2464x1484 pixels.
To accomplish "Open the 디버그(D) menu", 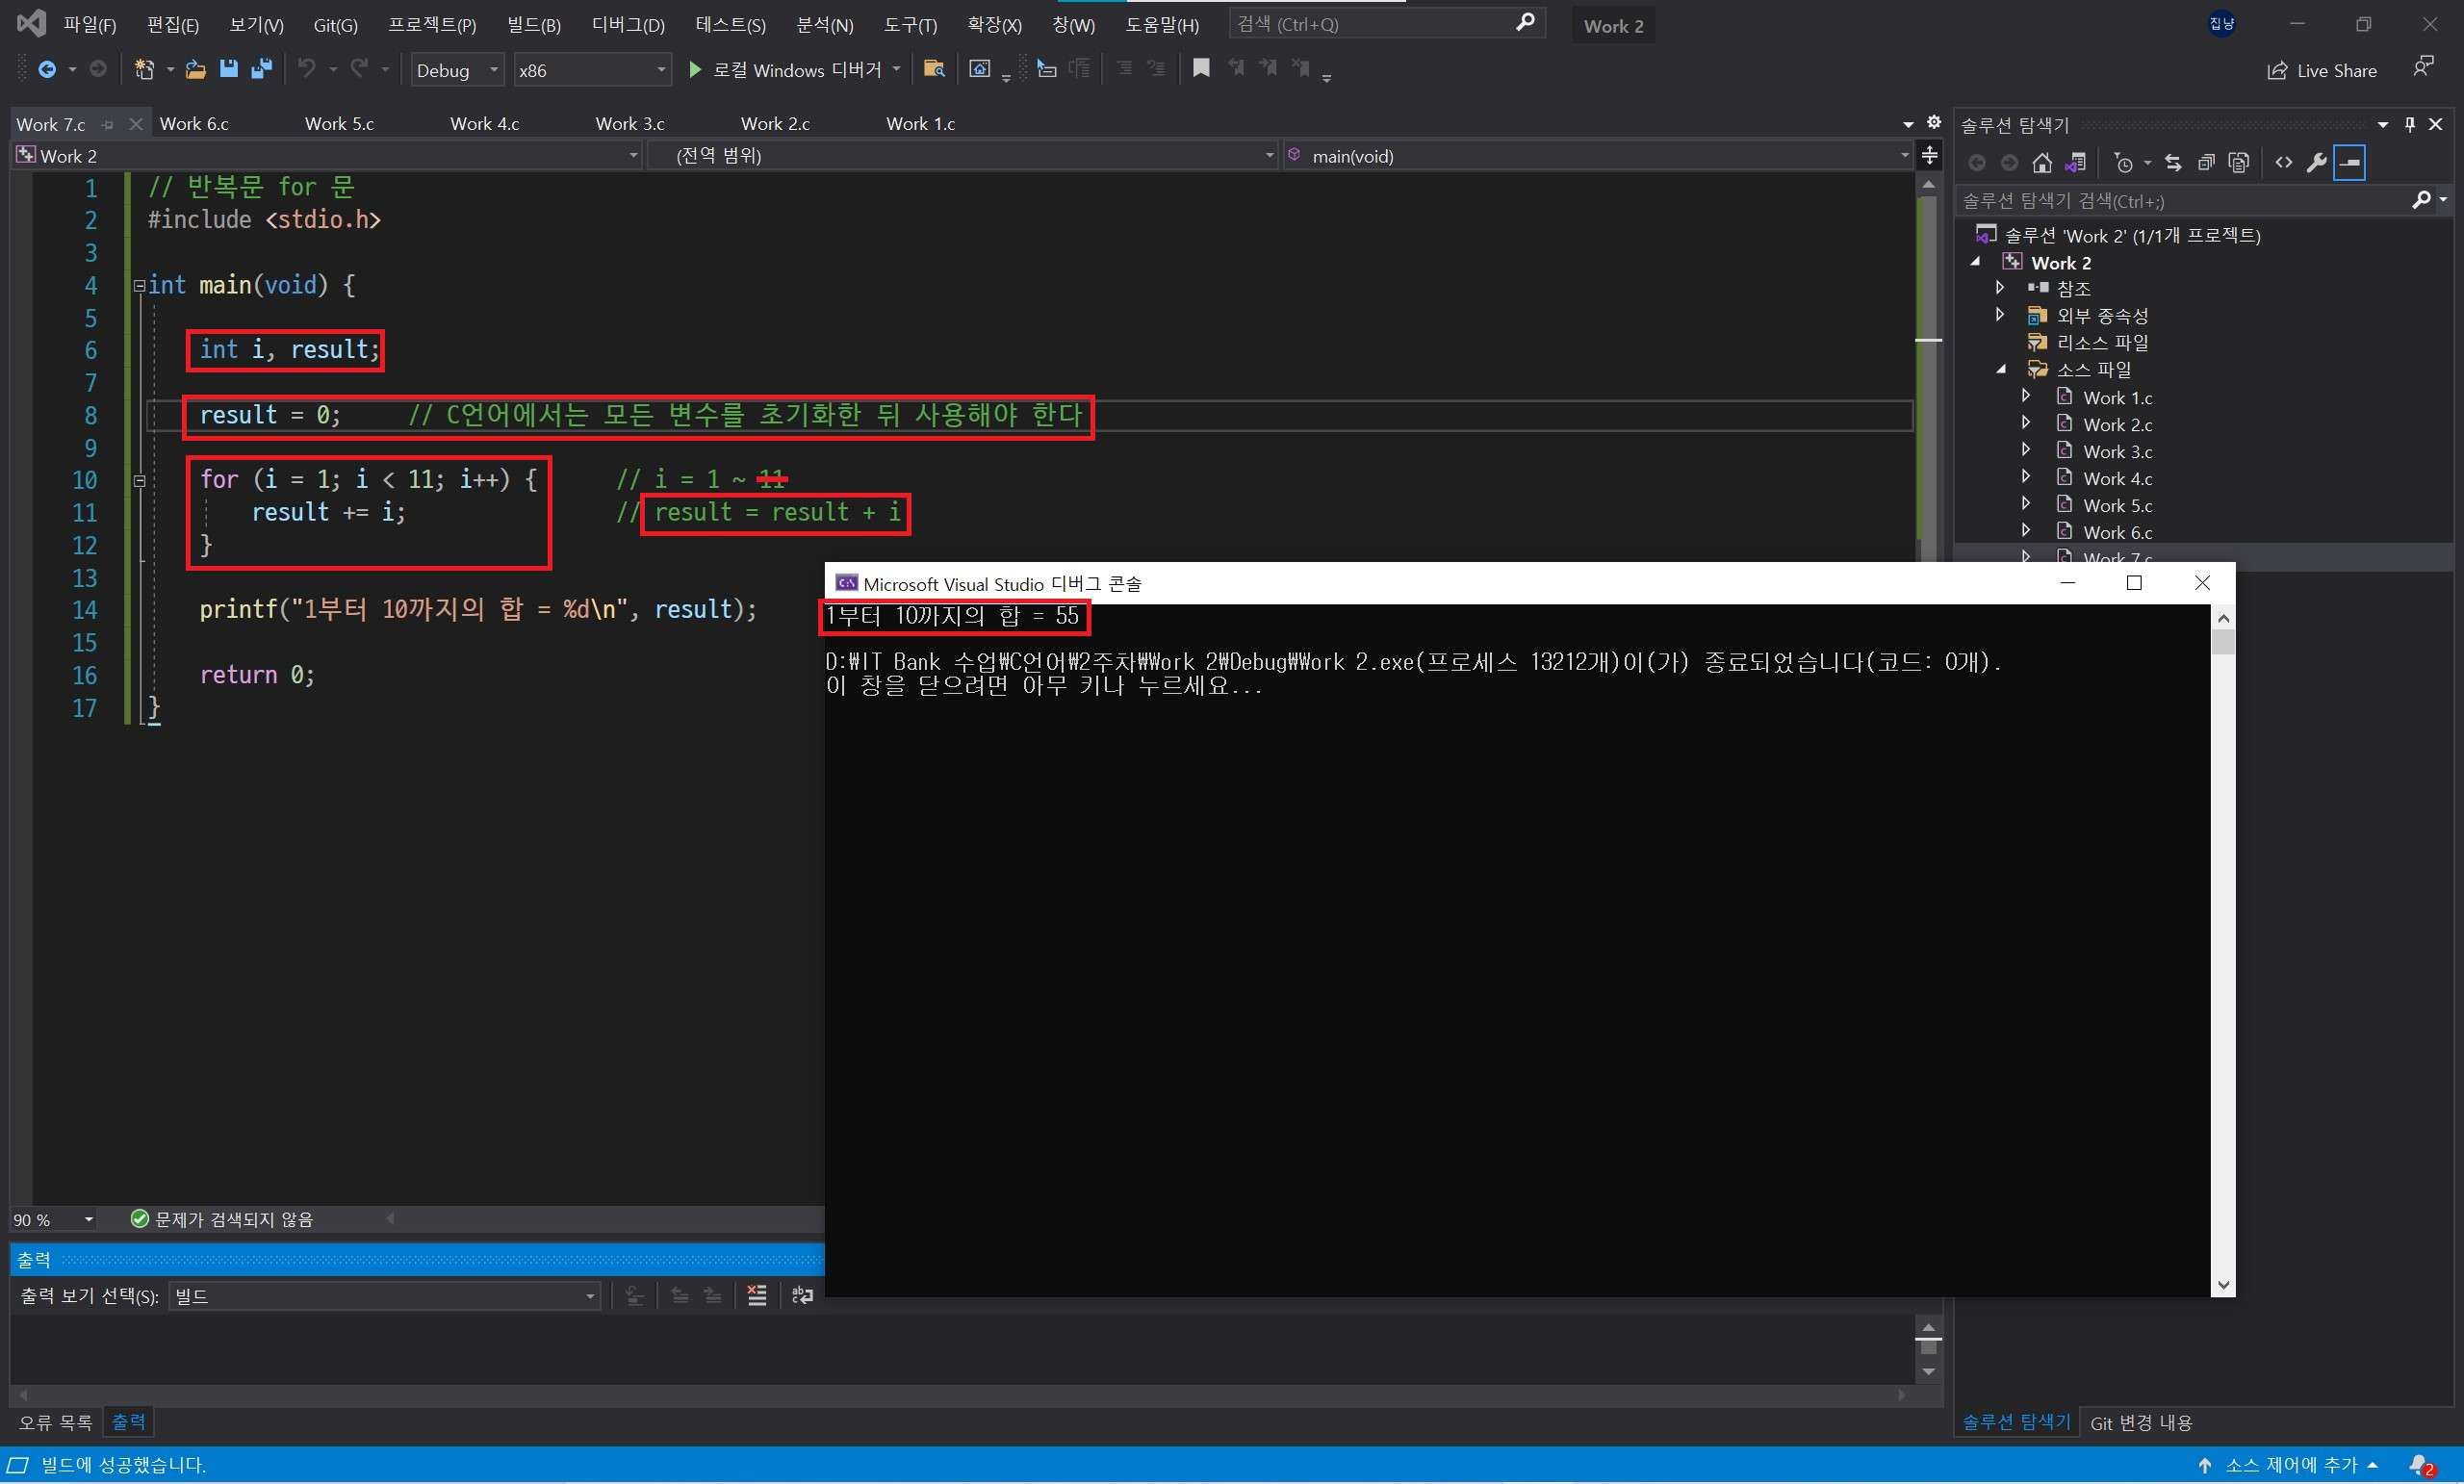I will click(x=627, y=25).
